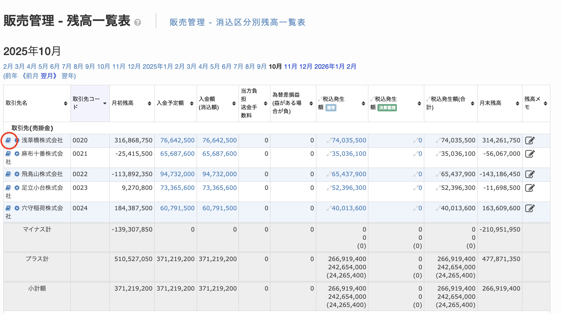Click the gear icon for 浅草橋株式会社
Screen dimensions: 561x314
17,140
